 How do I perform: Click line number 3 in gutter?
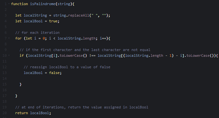[x=5, y=15]
